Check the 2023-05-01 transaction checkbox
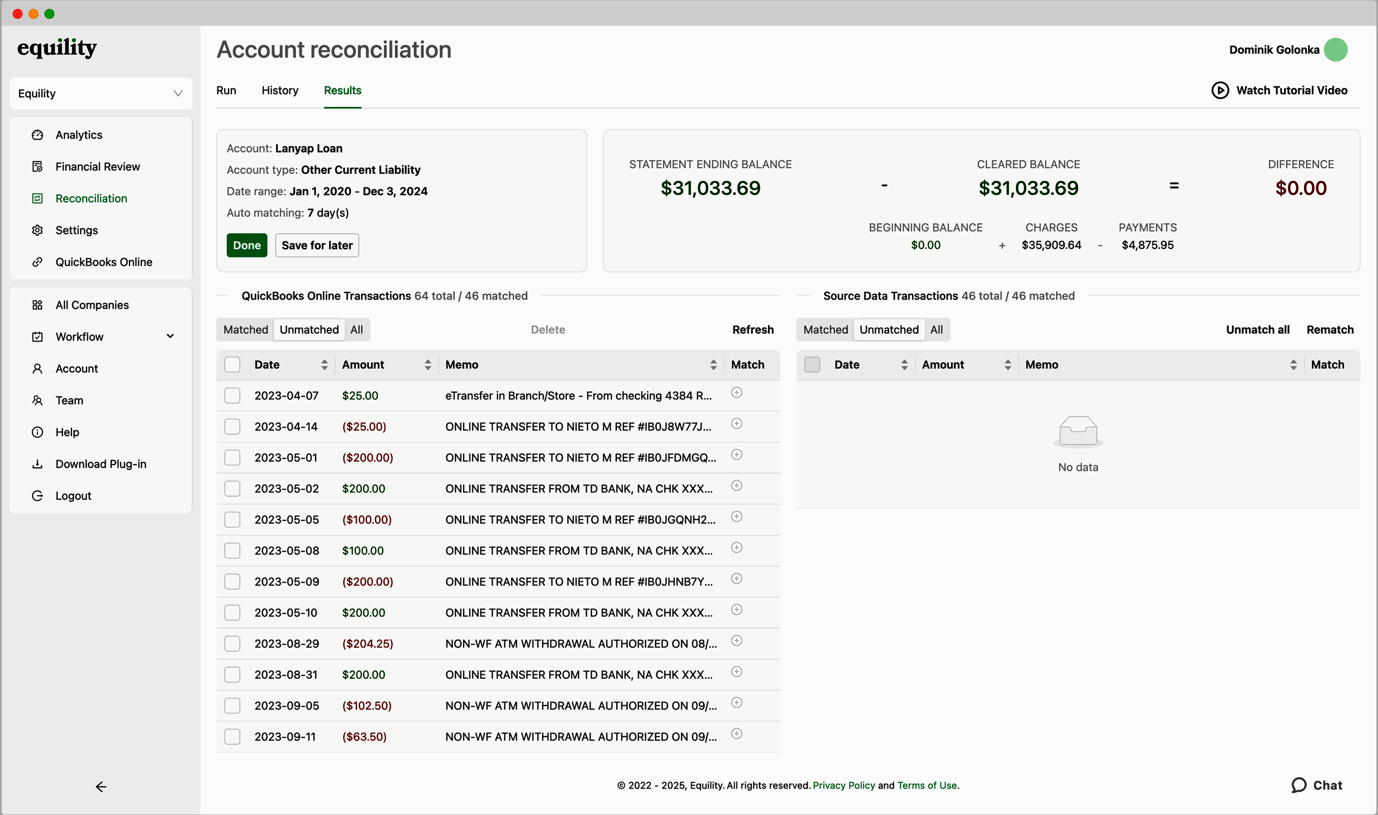 [232, 458]
